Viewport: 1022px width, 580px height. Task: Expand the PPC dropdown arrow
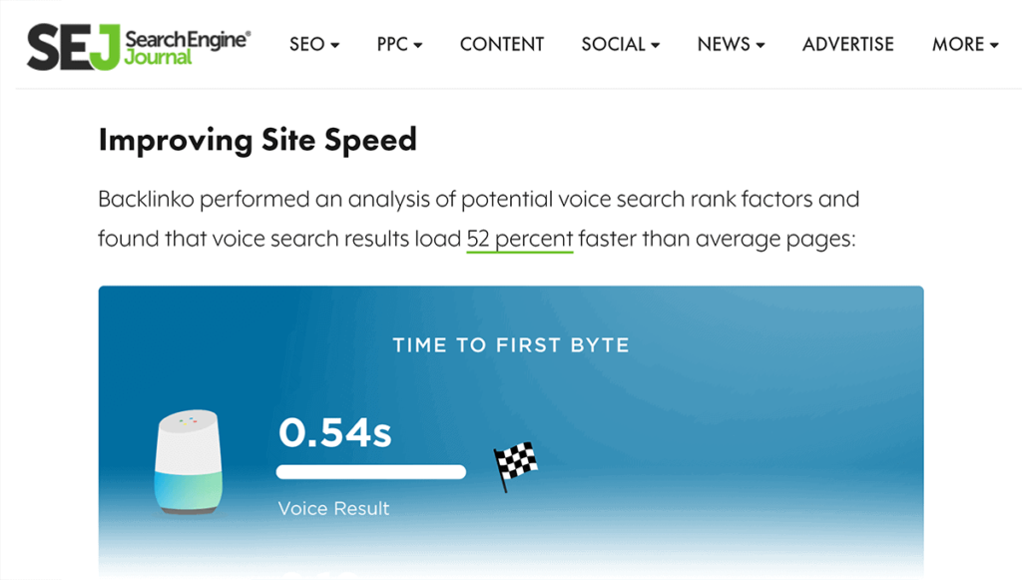pos(418,45)
